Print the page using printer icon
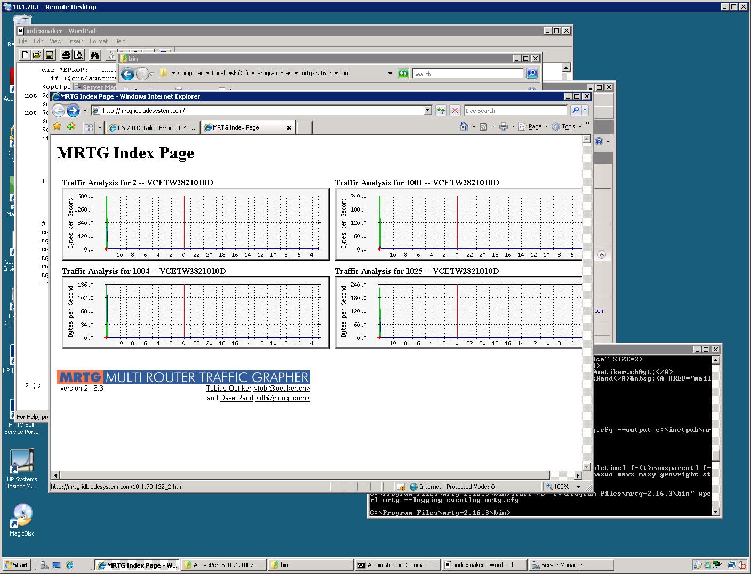Screen dimensions: 751x574 coord(503,126)
